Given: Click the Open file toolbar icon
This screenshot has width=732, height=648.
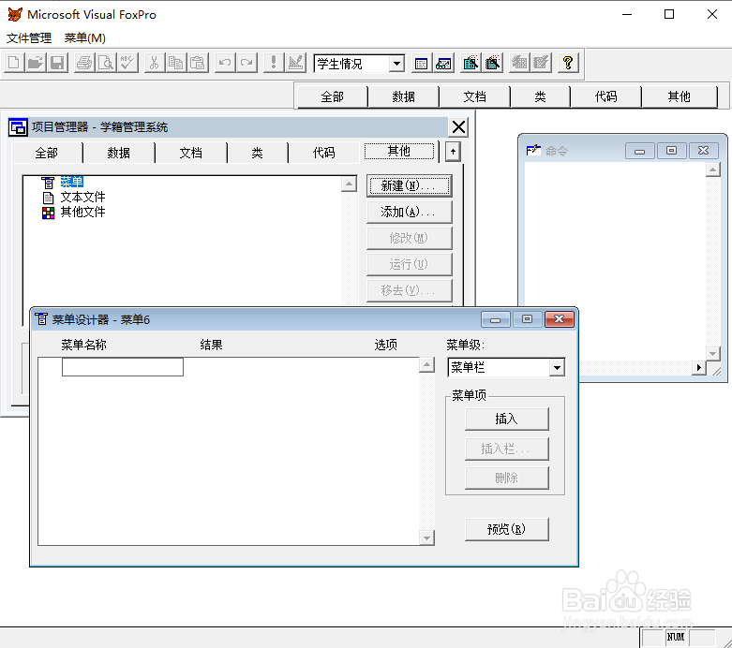Looking at the screenshot, I should (x=36, y=63).
